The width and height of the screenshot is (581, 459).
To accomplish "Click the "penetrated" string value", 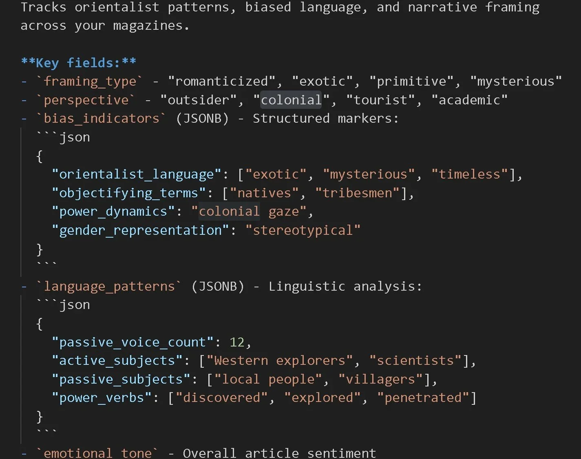I will pos(423,397).
